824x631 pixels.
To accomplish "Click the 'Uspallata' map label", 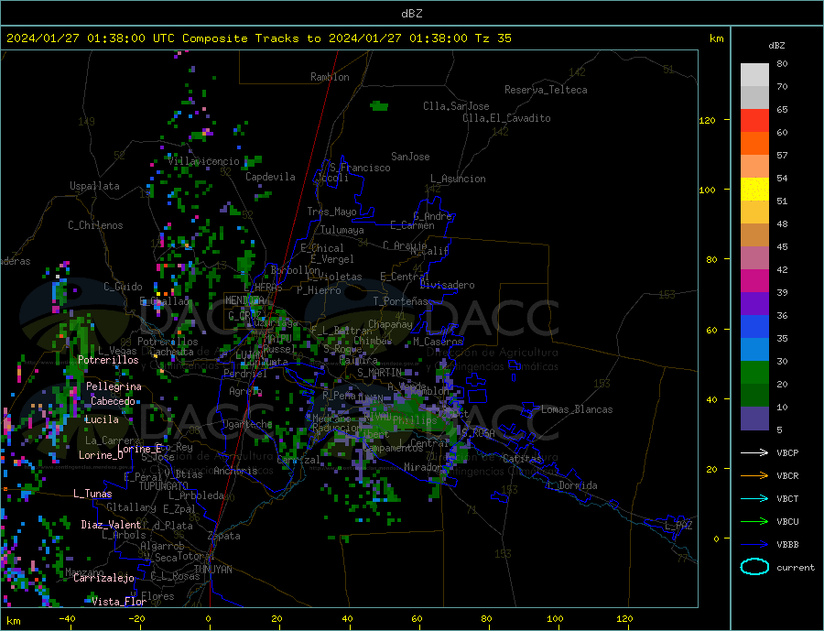I will (x=94, y=186).
